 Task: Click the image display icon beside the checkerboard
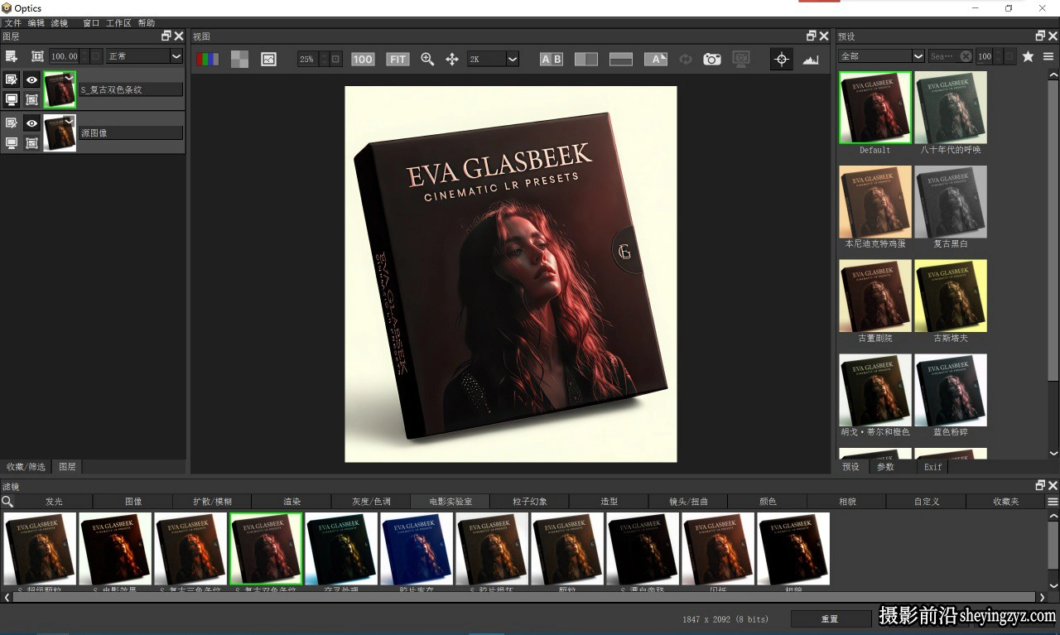point(268,59)
